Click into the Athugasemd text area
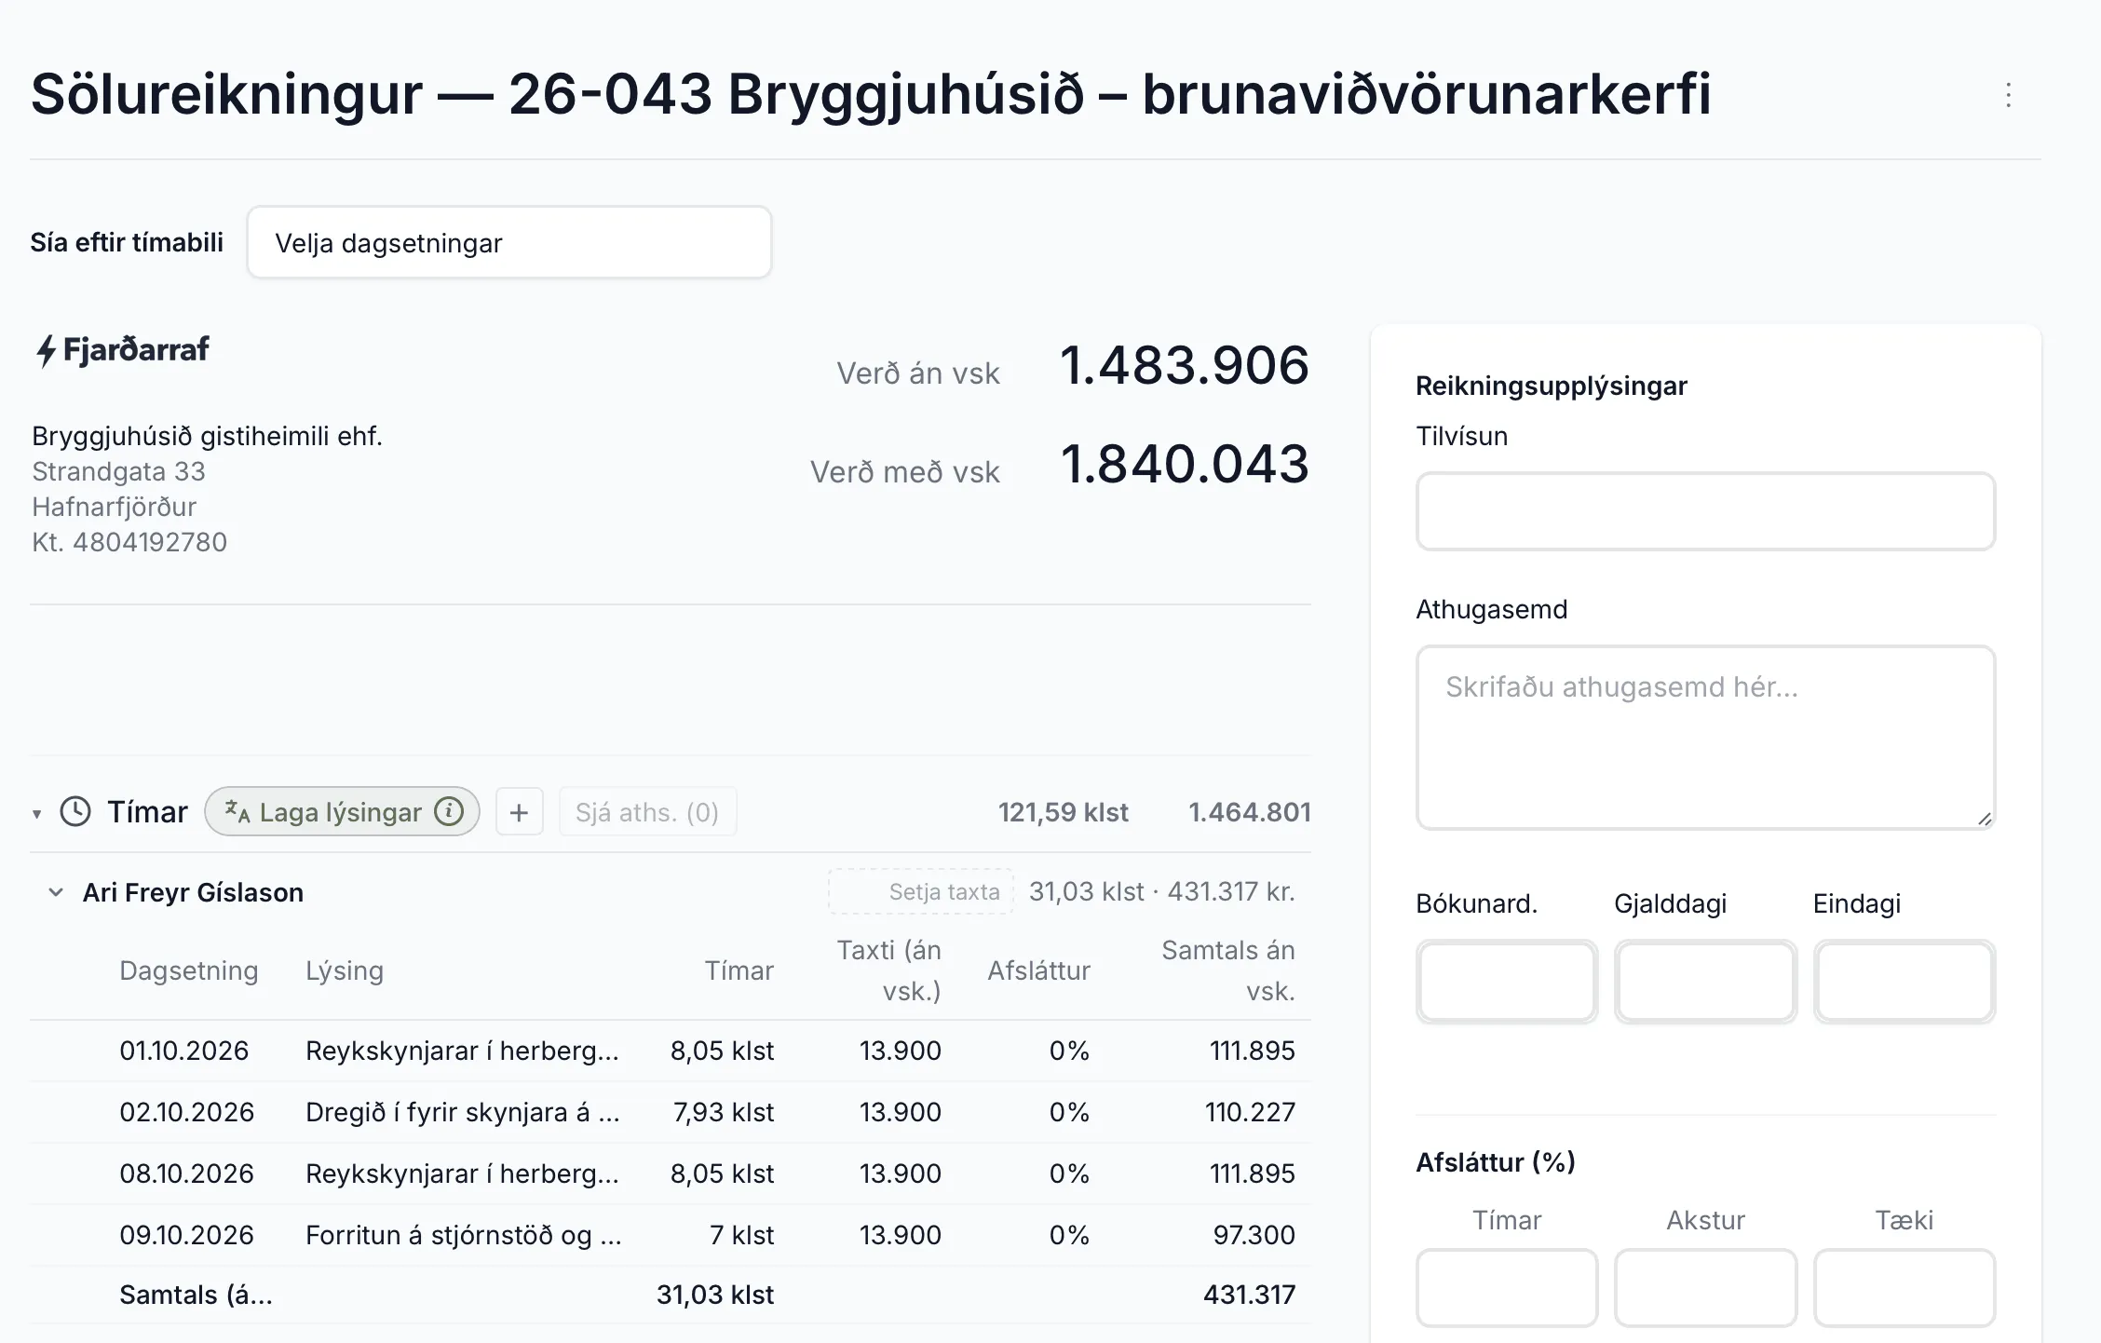The width and height of the screenshot is (2101, 1343). (x=1705, y=737)
